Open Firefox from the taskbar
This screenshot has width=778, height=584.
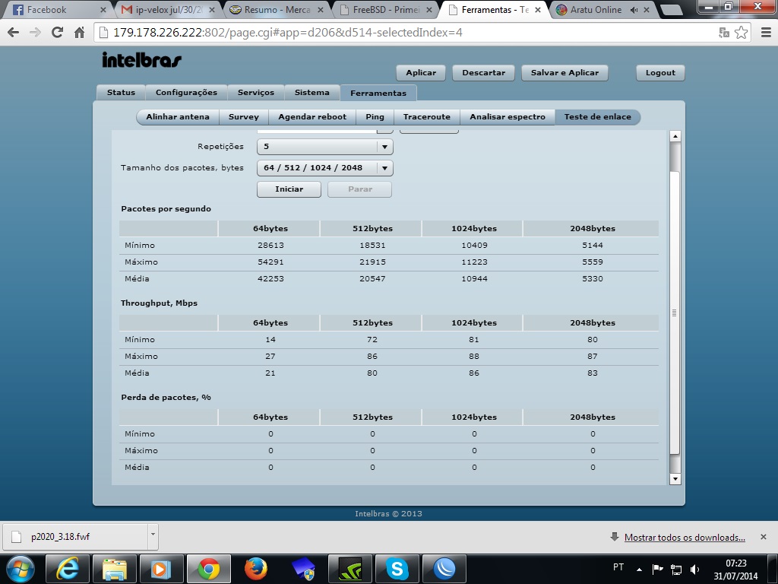coord(255,569)
